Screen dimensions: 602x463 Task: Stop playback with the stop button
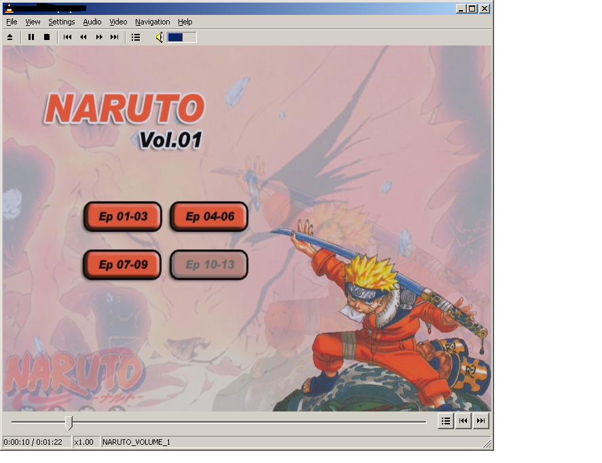(x=47, y=37)
